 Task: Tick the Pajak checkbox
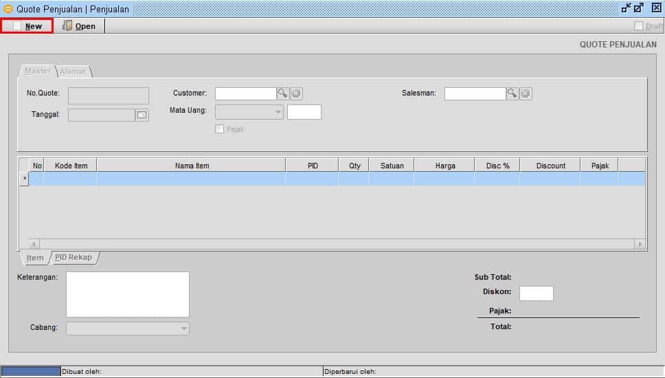tap(219, 129)
